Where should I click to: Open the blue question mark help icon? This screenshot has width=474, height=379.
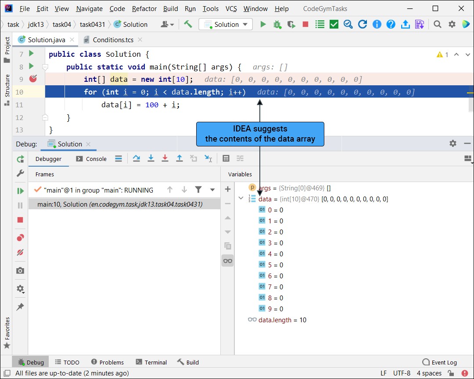pos(391,24)
